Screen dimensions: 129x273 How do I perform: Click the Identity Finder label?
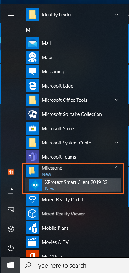[57, 15]
